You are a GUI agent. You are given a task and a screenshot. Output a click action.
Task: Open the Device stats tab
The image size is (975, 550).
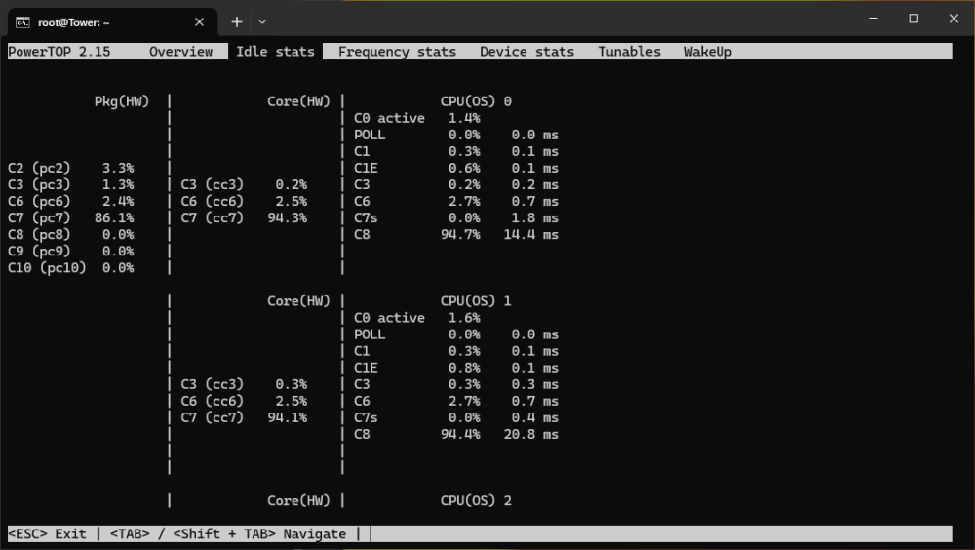pos(526,52)
